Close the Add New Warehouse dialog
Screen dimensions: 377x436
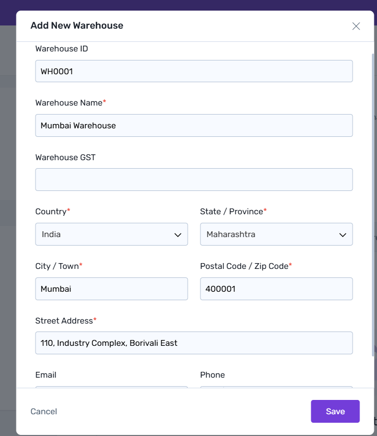pos(356,26)
